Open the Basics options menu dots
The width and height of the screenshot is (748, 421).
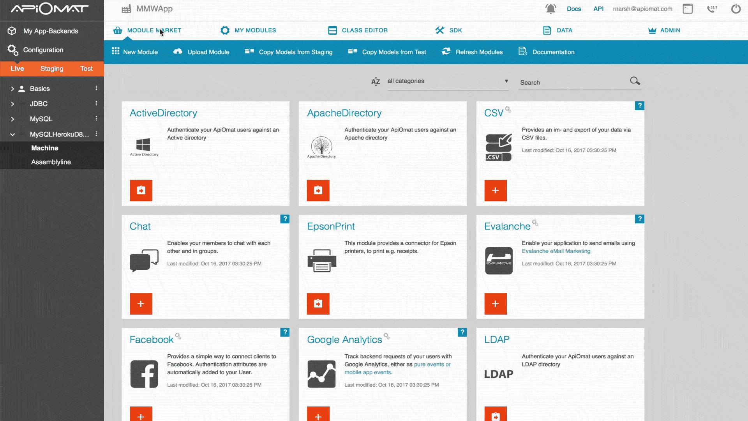pos(96,88)
